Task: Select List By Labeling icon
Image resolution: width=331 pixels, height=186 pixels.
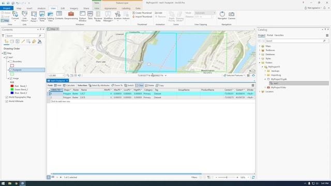Action: [x=34, y=41]
